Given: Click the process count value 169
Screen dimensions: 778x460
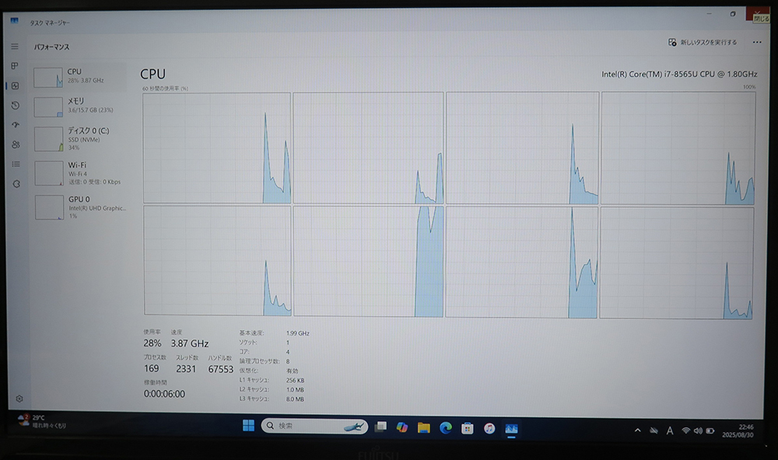Looking at the screenshot, I should coord(152,369).
